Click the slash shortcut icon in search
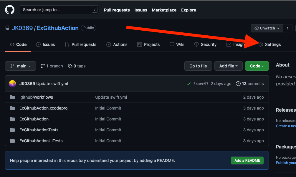 (x=95, y=10)
